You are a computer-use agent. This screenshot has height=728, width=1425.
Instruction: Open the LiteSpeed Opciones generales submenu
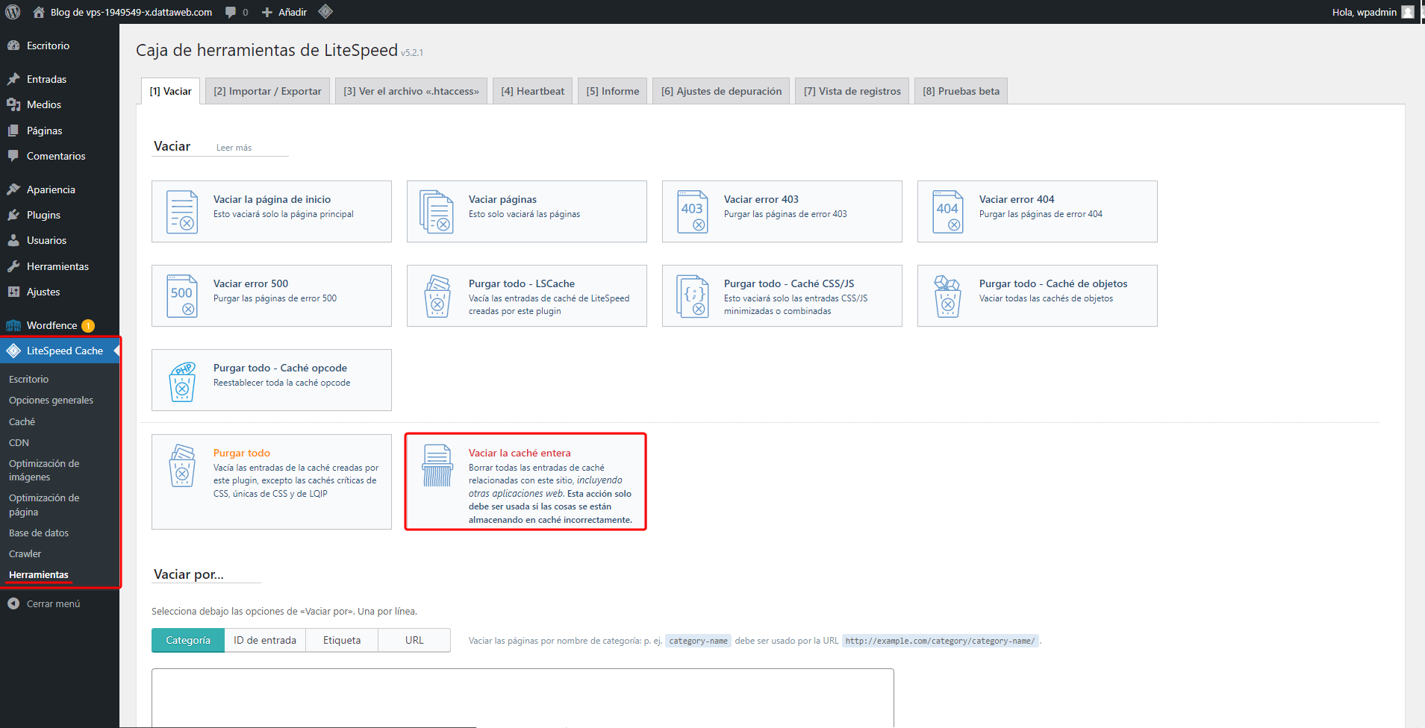51,401
